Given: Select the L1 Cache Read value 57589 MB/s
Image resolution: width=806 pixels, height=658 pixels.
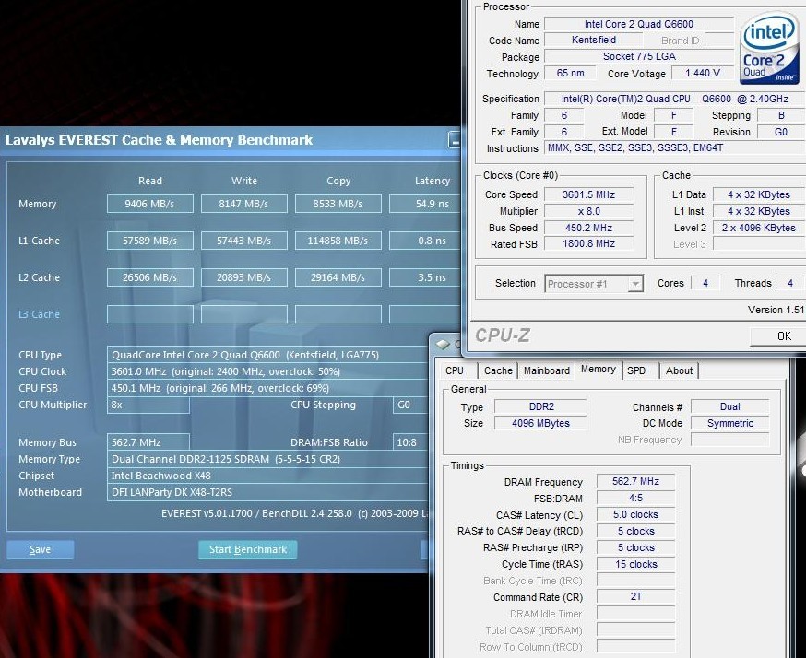Looking at the screenshot, I should tap(150, 241).
